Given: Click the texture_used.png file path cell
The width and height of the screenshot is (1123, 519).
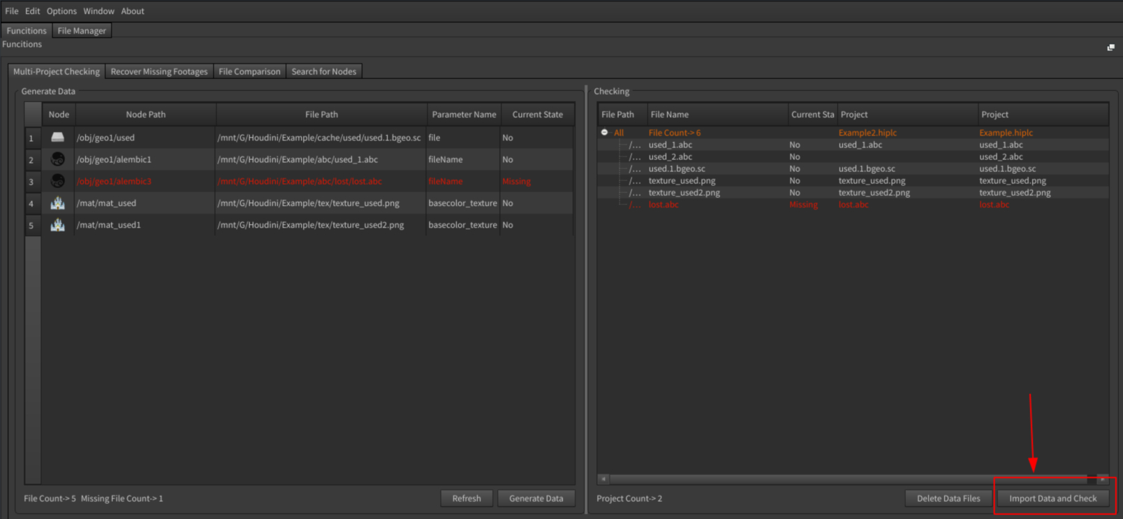Looking at the screenshot, I should click(321, 203).
